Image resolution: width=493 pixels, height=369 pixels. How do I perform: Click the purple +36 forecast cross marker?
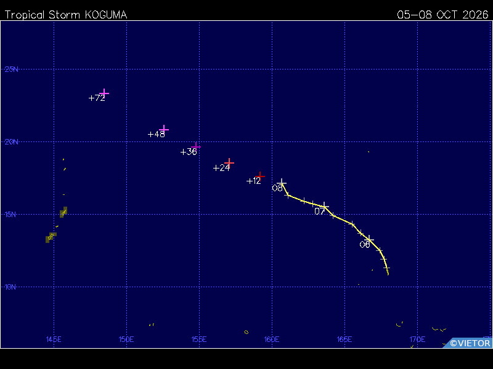196,146
